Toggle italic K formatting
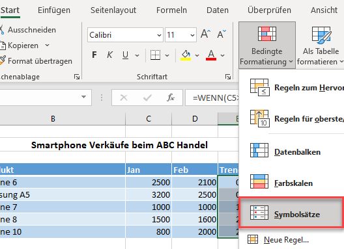344x249 pixels. tap(109, 55)
